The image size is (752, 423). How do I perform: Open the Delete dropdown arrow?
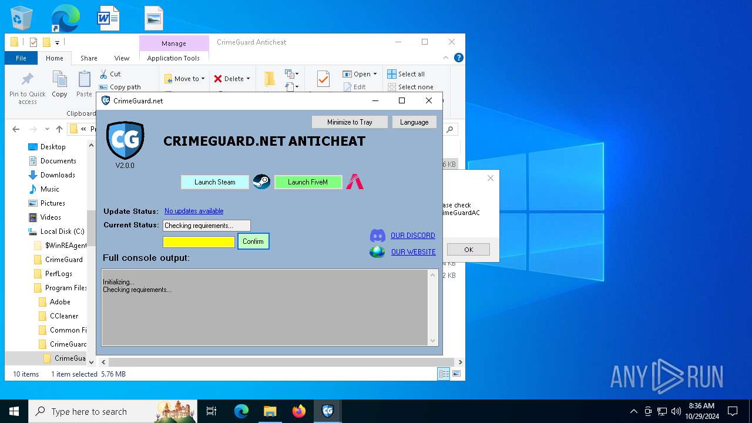[x=248, y=79]
